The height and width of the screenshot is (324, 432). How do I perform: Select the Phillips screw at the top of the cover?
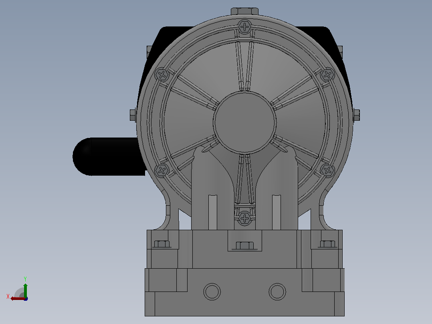[244, 27]
